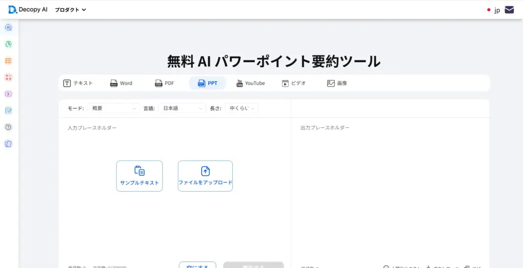
Task: Open the 長さ dropdown showing 中くらい
Action: click(241, 108)
